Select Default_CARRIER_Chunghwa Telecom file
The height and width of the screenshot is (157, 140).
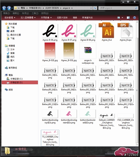[107, 121]
